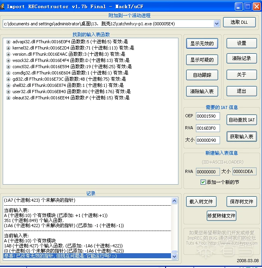Select the user32.dll FThunk:0016EB40 row

tap(72, 92)
